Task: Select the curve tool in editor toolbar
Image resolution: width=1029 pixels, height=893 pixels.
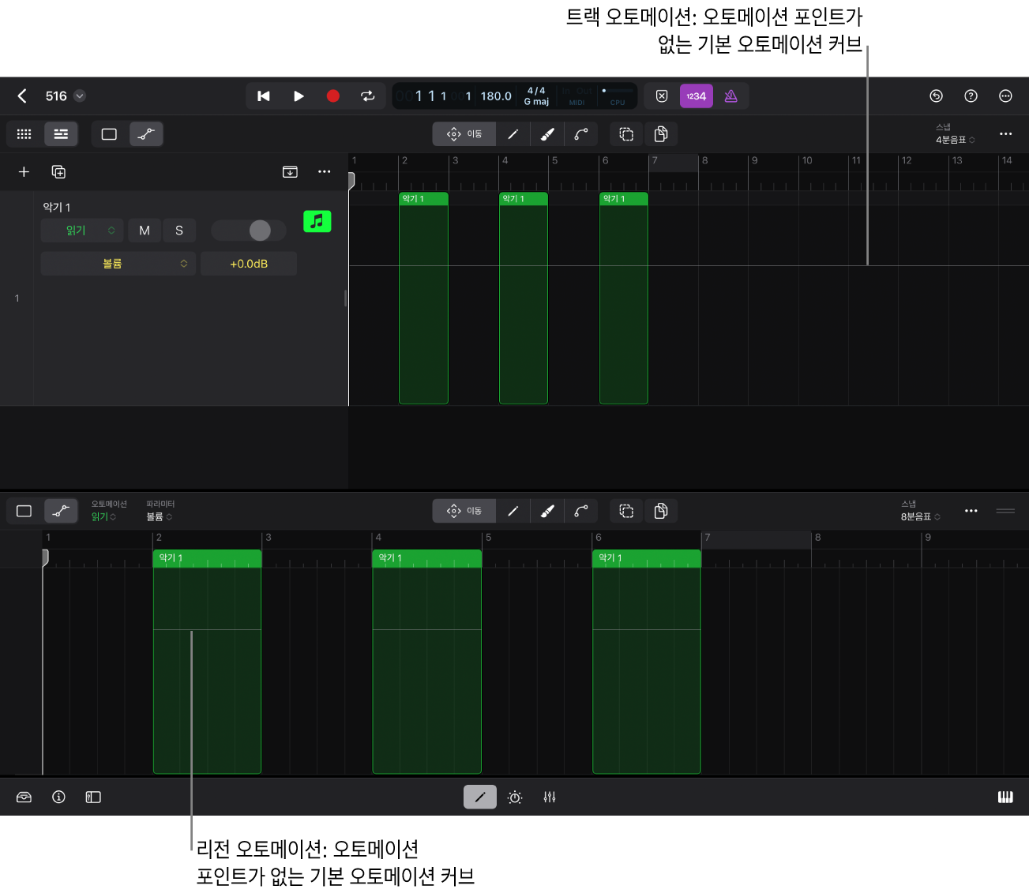Action: 581,511
